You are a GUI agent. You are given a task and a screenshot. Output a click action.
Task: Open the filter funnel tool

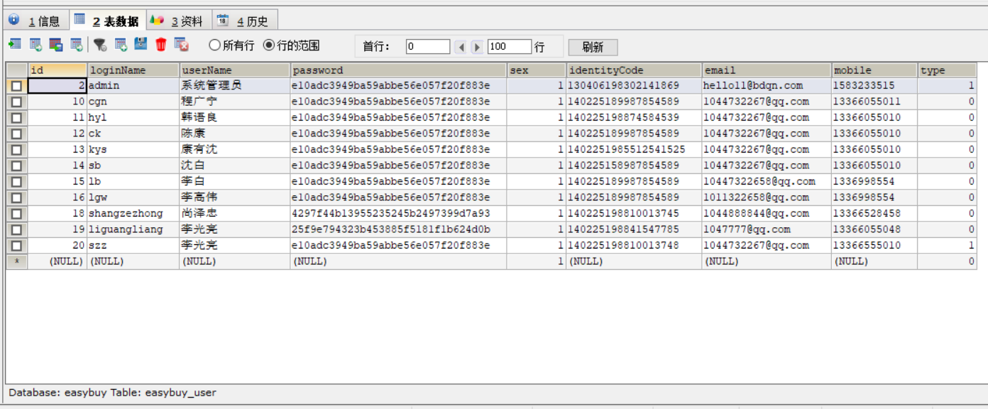(100, 45)
